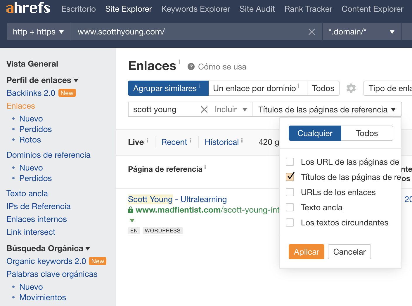Viewport: 412px width, 306px height.
Task: Open the Incluir dropdown
Action: click(231, 109)
